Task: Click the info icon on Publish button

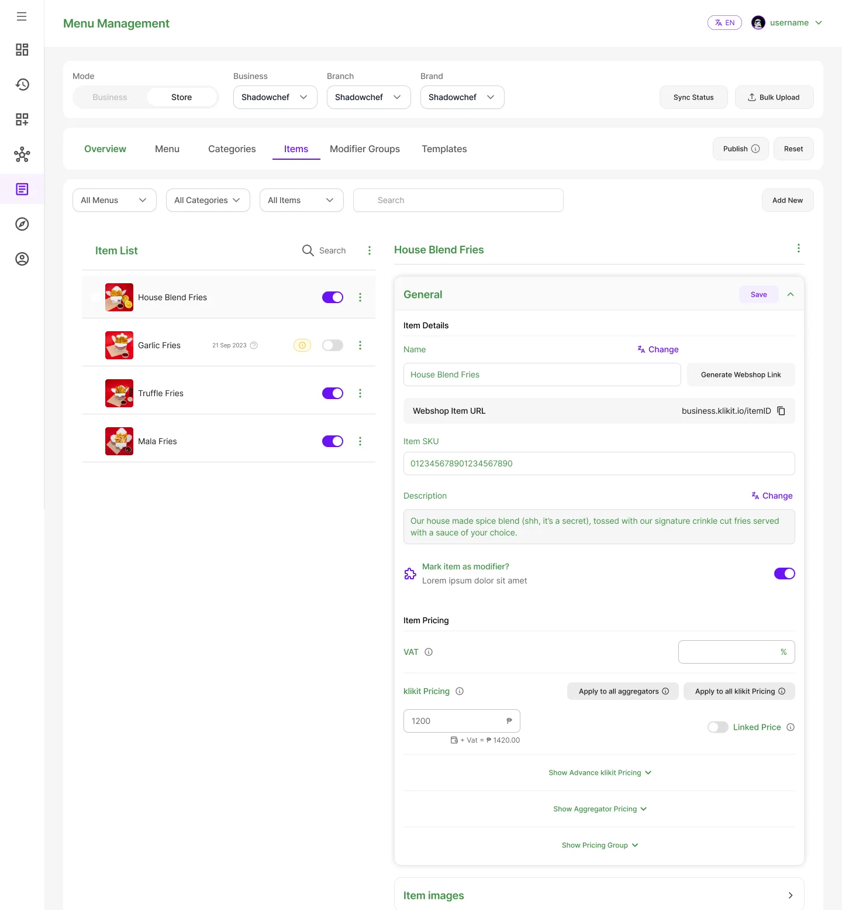Action: (x=755, y=149)
